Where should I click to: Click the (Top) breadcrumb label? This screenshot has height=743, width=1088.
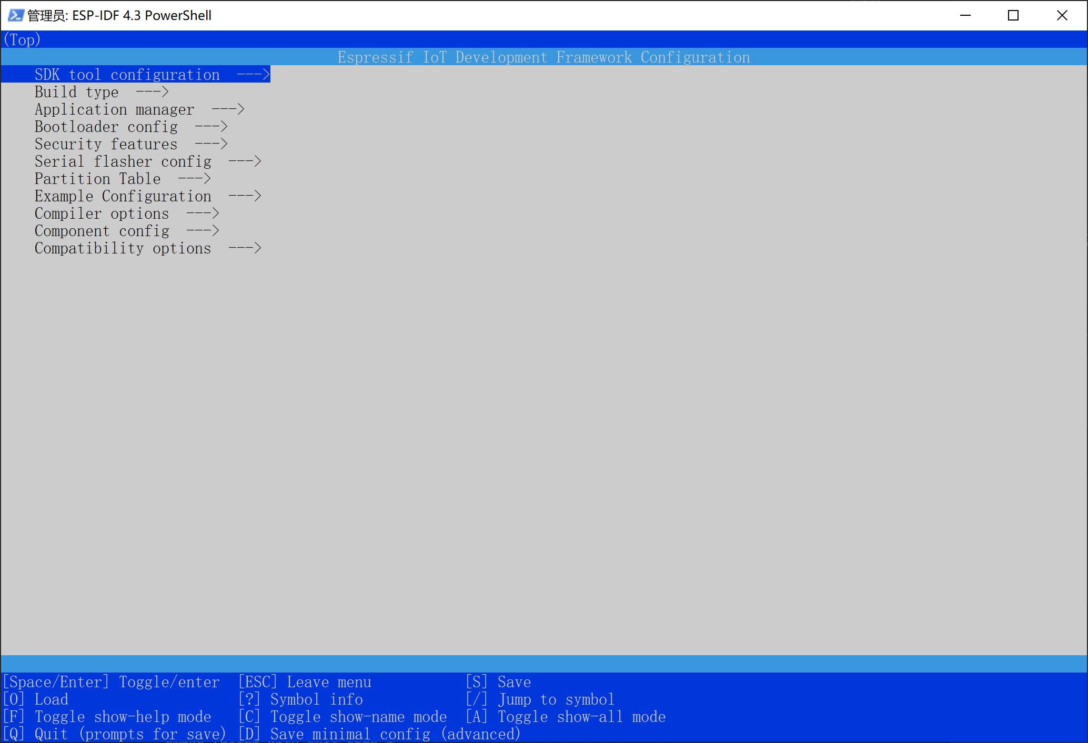(x=22, y=39)
